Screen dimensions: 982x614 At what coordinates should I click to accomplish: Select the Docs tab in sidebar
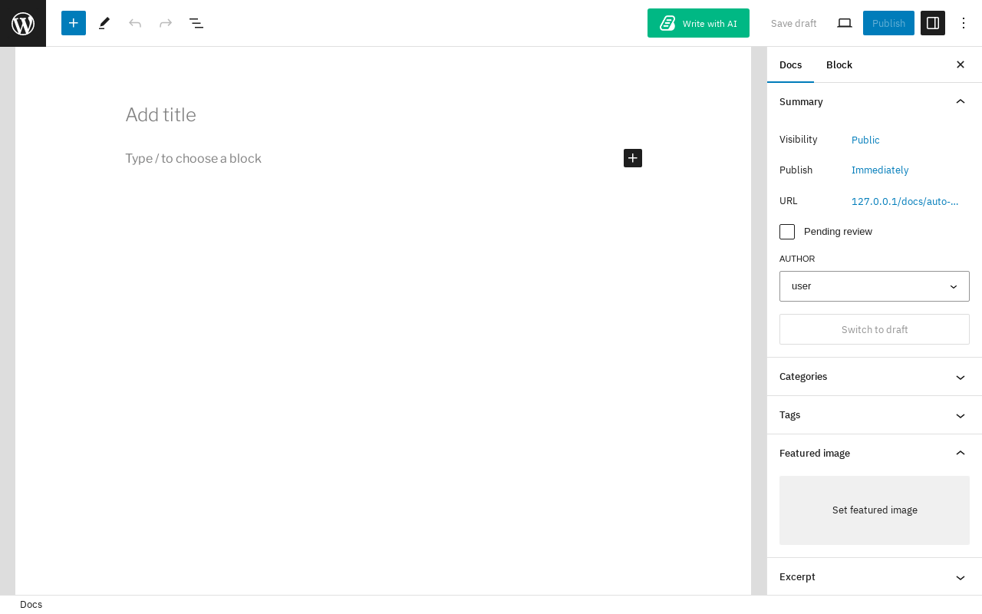[790, 64]
